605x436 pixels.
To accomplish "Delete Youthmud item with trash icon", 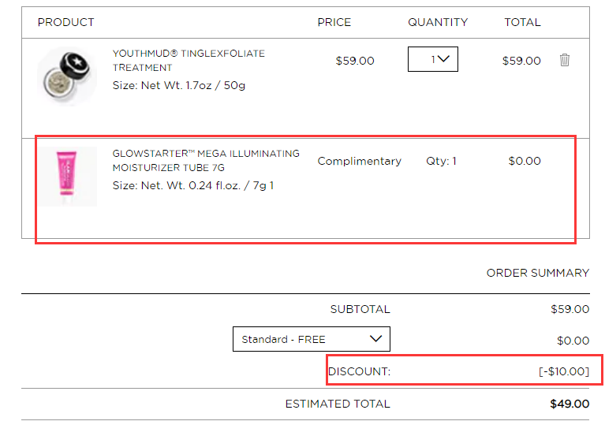I will [565, 60].
